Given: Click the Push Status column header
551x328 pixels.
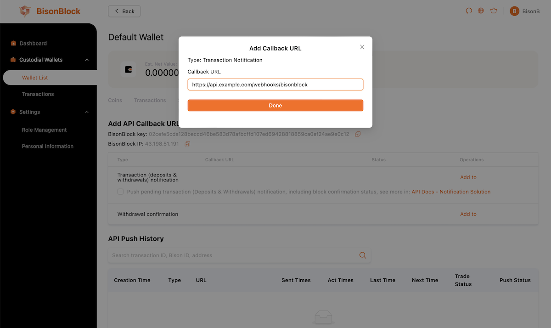Looking at the screenshot, I should tap(515, 280).
